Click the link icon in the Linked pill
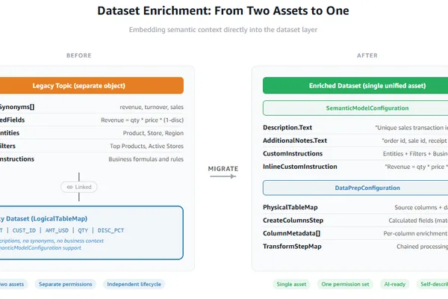 [69, 187]
